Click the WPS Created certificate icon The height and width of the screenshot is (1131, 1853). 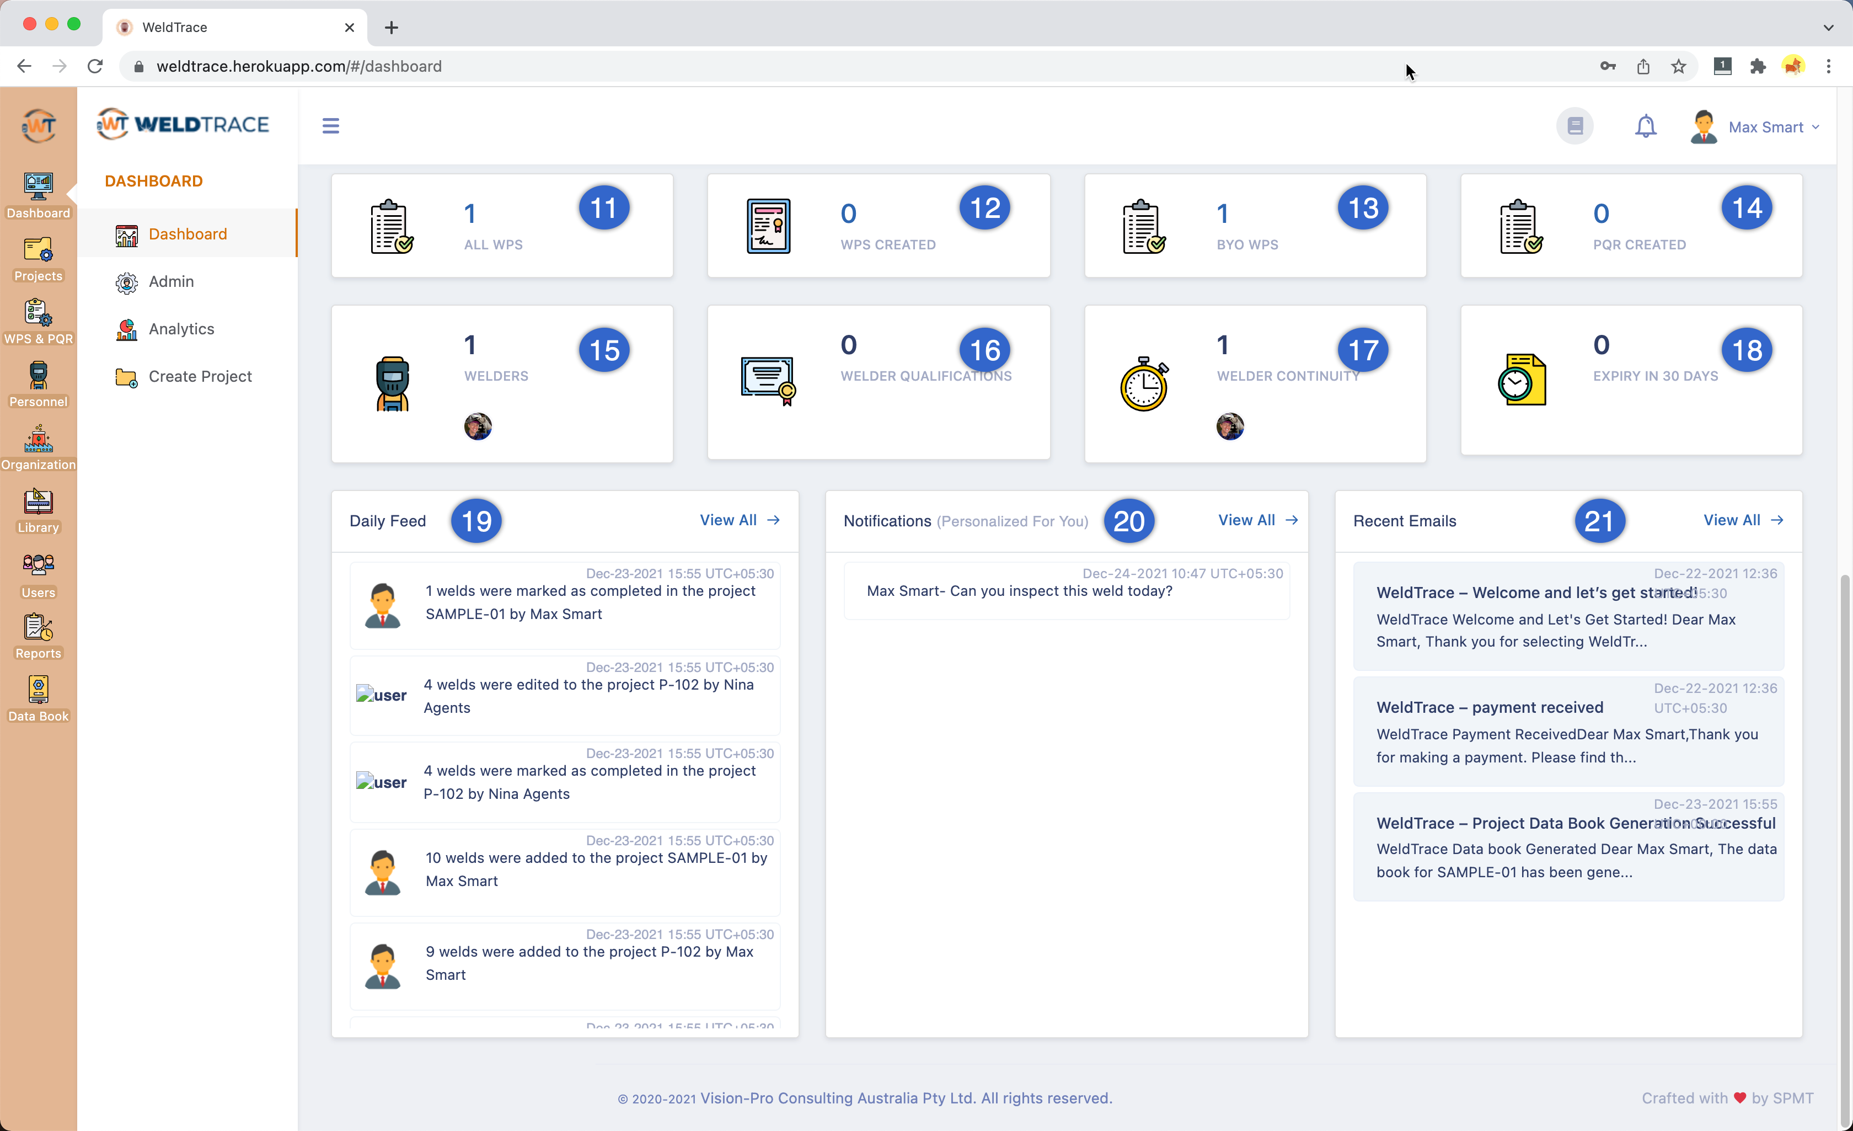point(768,227)
